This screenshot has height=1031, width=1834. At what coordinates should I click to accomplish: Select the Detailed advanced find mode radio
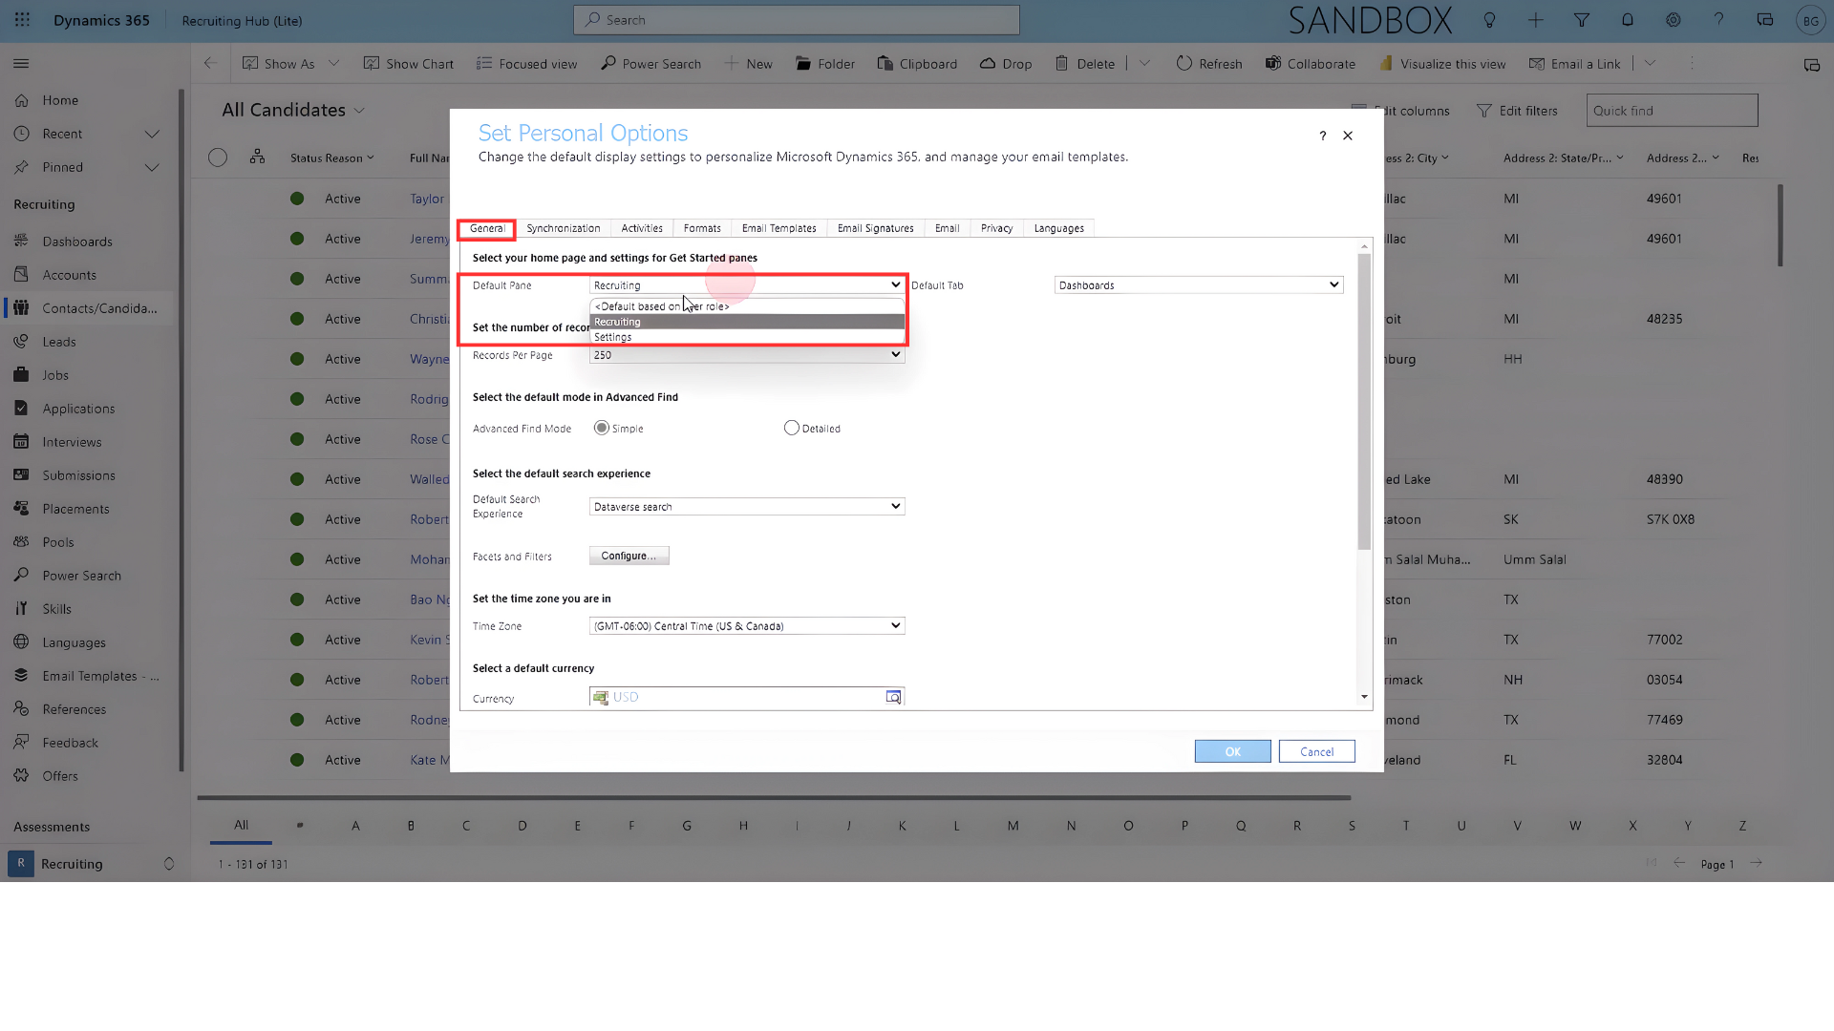pos(792,428)
